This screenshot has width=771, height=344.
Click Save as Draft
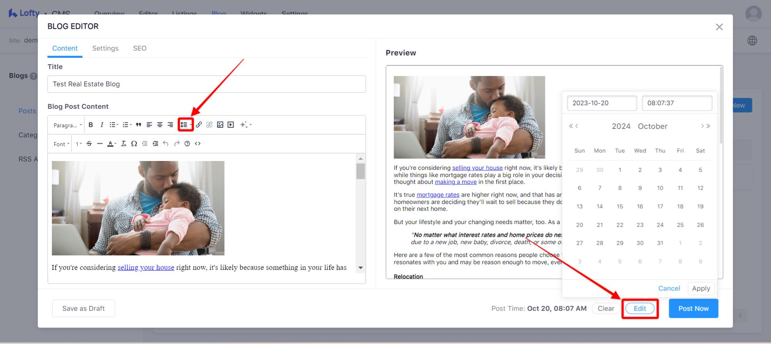84,308
